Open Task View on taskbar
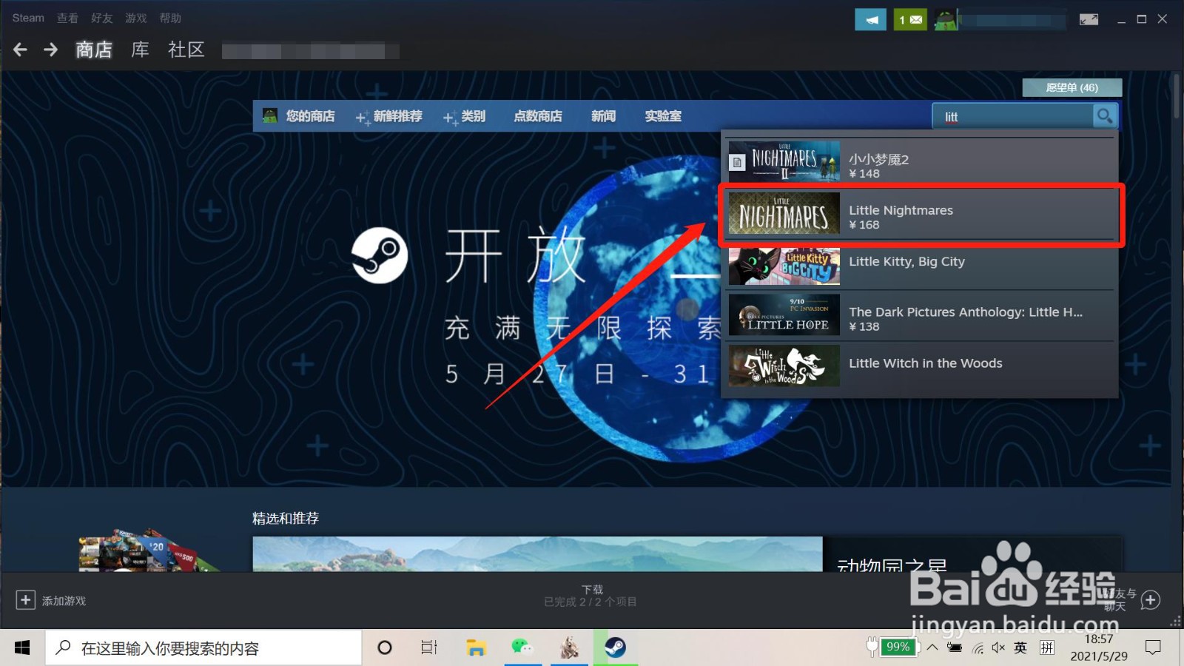 coord(429,648)
